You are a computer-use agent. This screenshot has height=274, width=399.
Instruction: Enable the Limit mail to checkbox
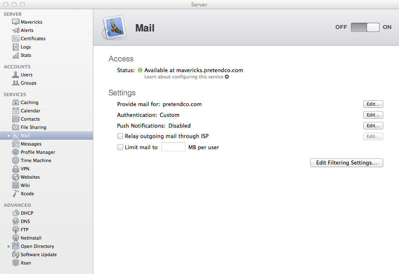(120, 147)
